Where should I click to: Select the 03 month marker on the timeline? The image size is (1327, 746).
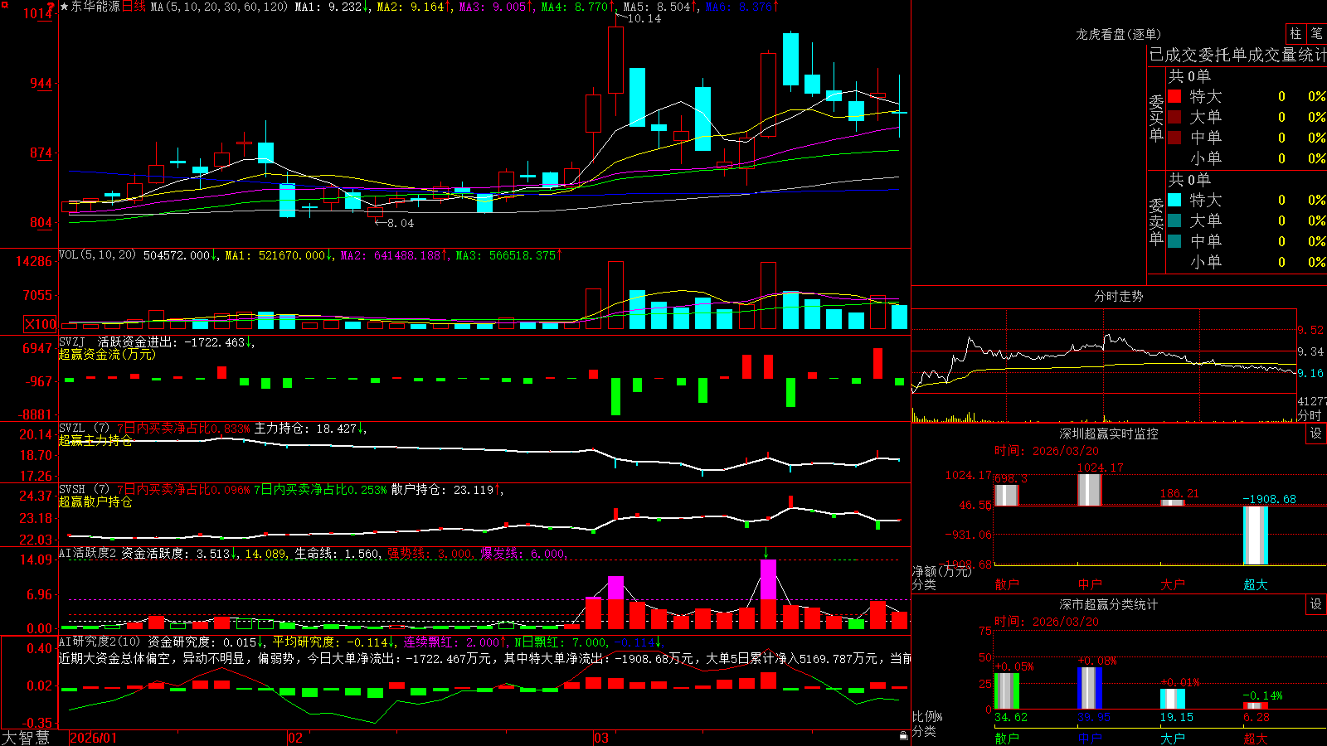[601, 738]
